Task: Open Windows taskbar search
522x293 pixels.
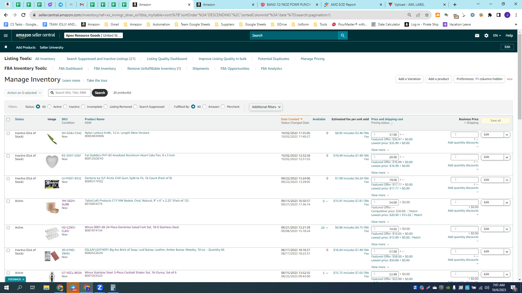Action: pyautogui.click(x=20, y=288)
